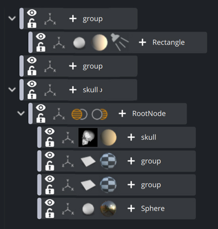Click the white sphere geometry icon on Rectangle
Viewport: 218px width, 229px height.
(x=79, y=43)
